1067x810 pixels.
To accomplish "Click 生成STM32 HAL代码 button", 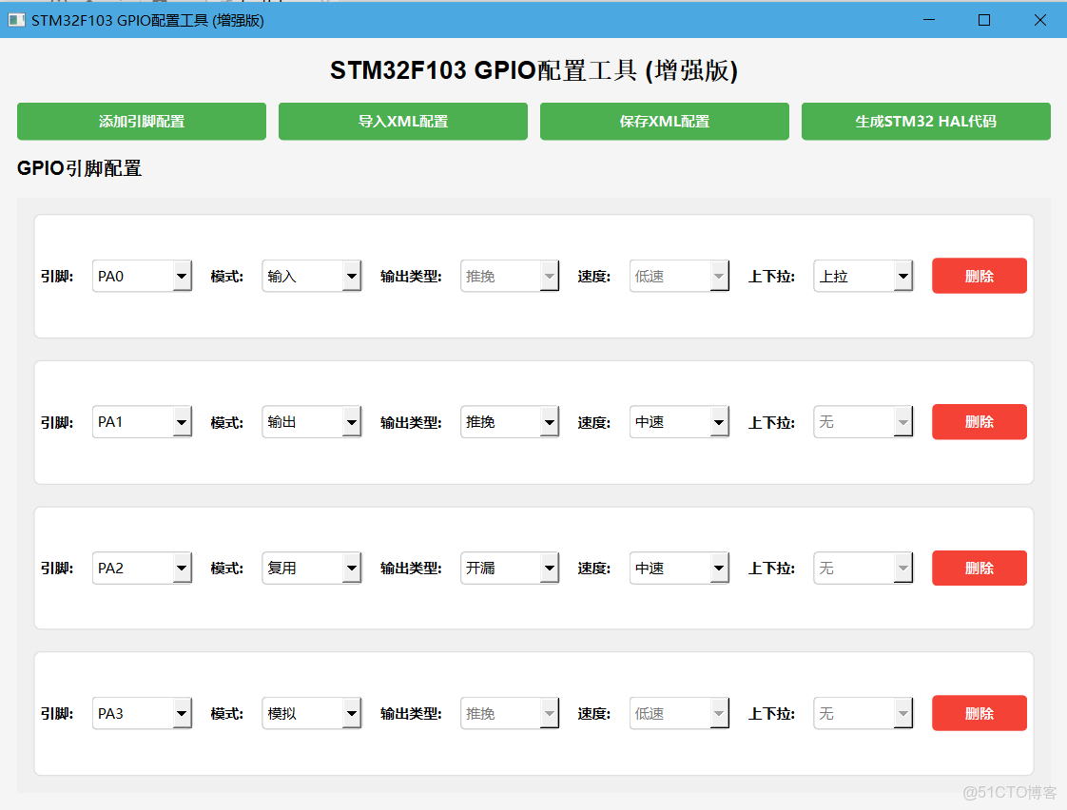I will pos(925,122).
